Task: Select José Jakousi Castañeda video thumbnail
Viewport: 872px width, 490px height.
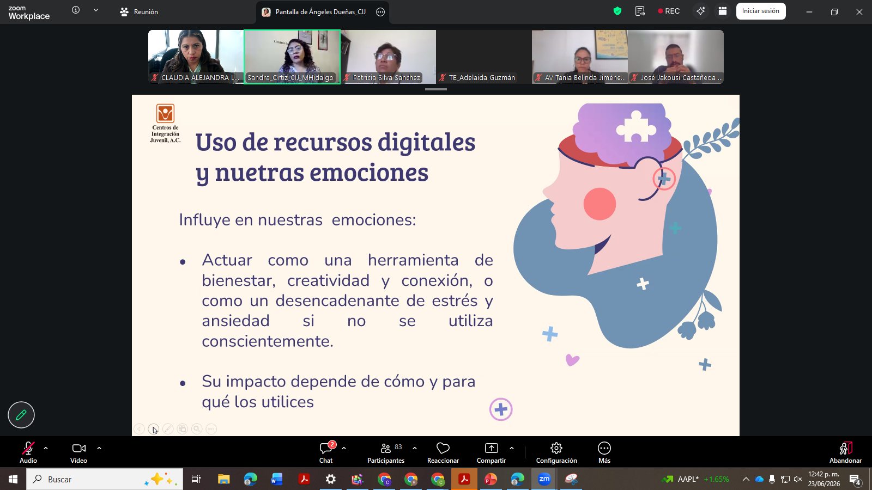Action: (x=676, y=57)
